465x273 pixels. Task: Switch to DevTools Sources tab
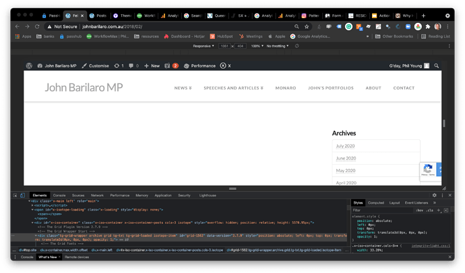click(x=78, y=195)
